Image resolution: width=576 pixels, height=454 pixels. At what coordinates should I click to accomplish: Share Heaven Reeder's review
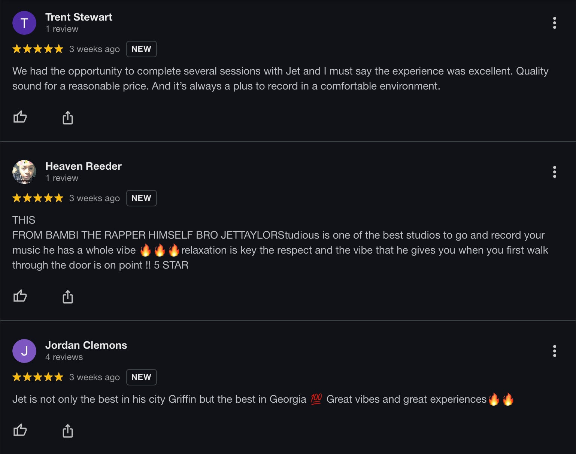coord(67,297)
